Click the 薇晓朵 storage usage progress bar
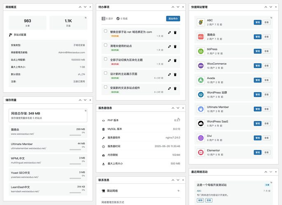Image resolution: width=282 pixels, height=205 pixels. pos(75,136)
